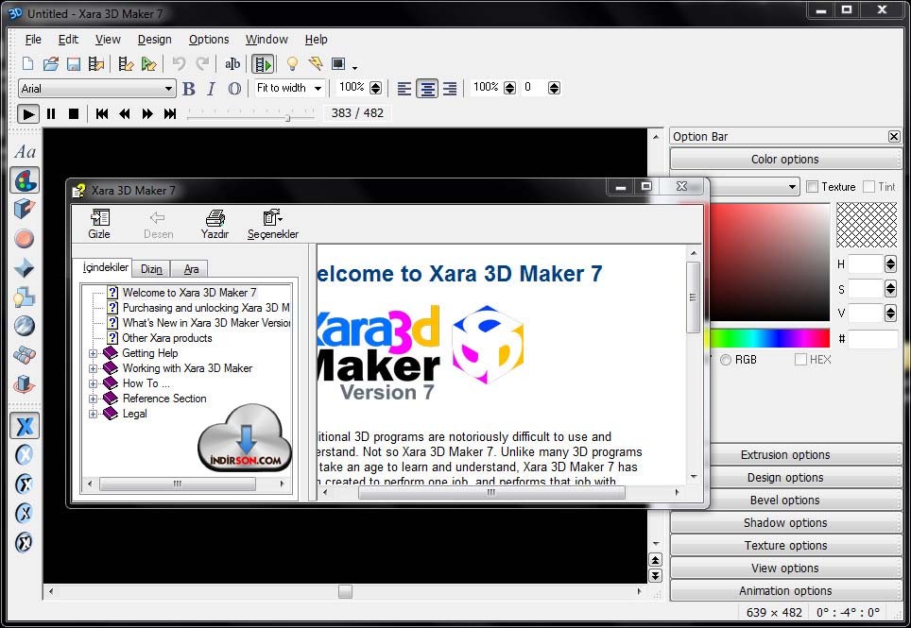Click Yazdır printer icon in help window
Viewport: 911px width, 628px height.
[215, 224]
